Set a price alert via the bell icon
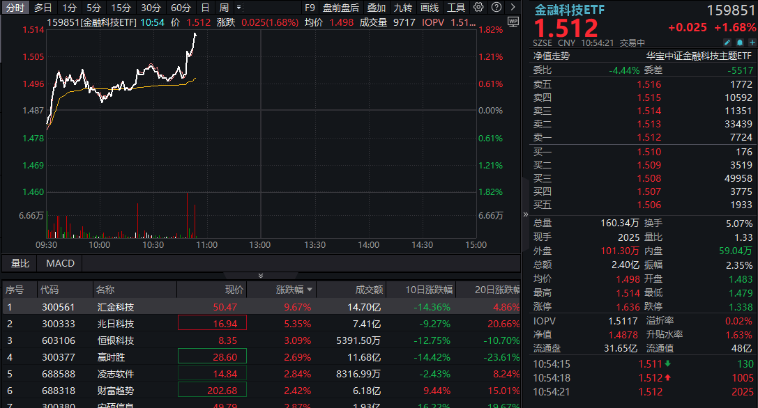Image resolution: width=758 pixels, height=408 pixels. point(740,42)
